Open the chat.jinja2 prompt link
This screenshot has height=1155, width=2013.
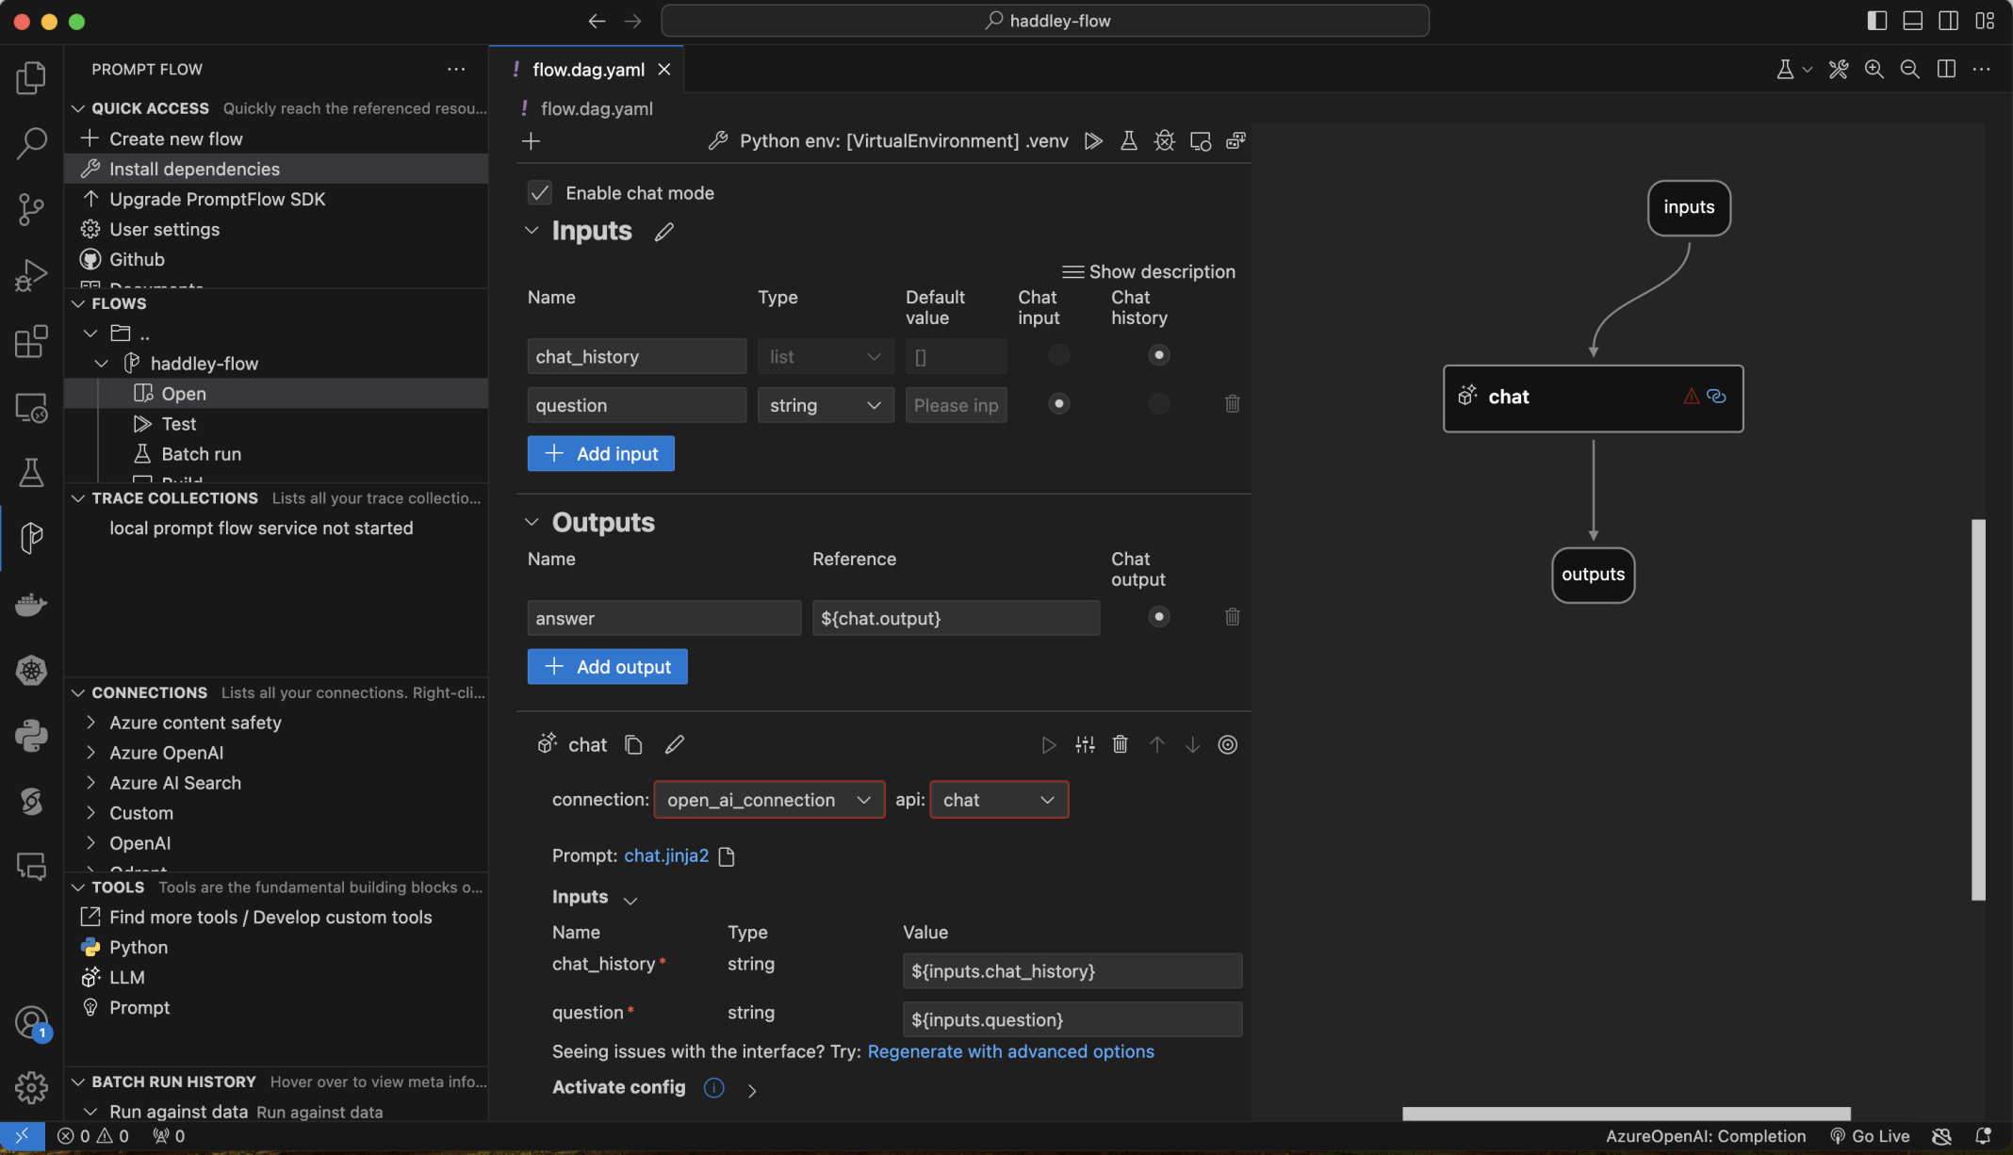[665, 855]
